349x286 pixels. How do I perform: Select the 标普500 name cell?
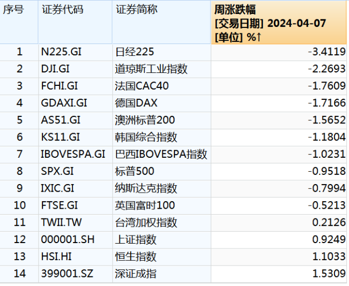(x=135, y=171)
